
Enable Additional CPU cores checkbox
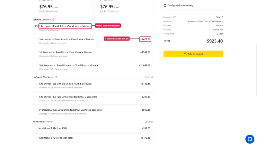point(36,138)
